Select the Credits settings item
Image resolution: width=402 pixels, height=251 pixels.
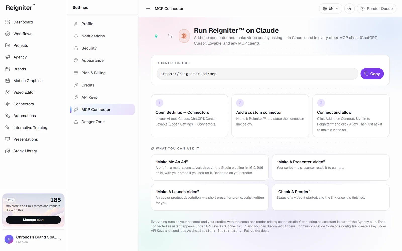pos(103,85)
